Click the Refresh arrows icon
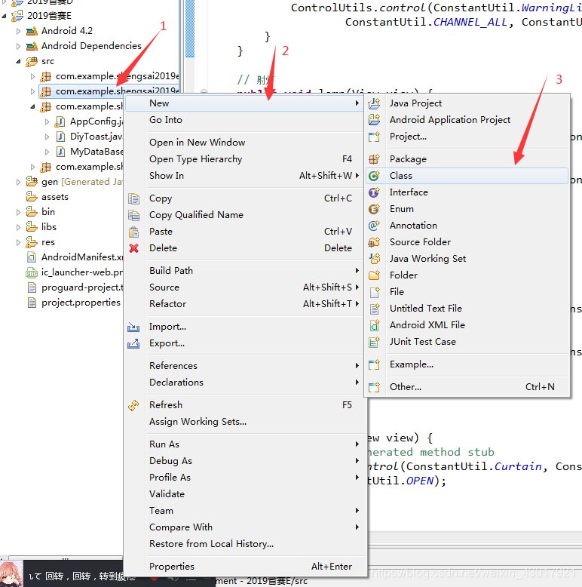 [x=133, y=405]
